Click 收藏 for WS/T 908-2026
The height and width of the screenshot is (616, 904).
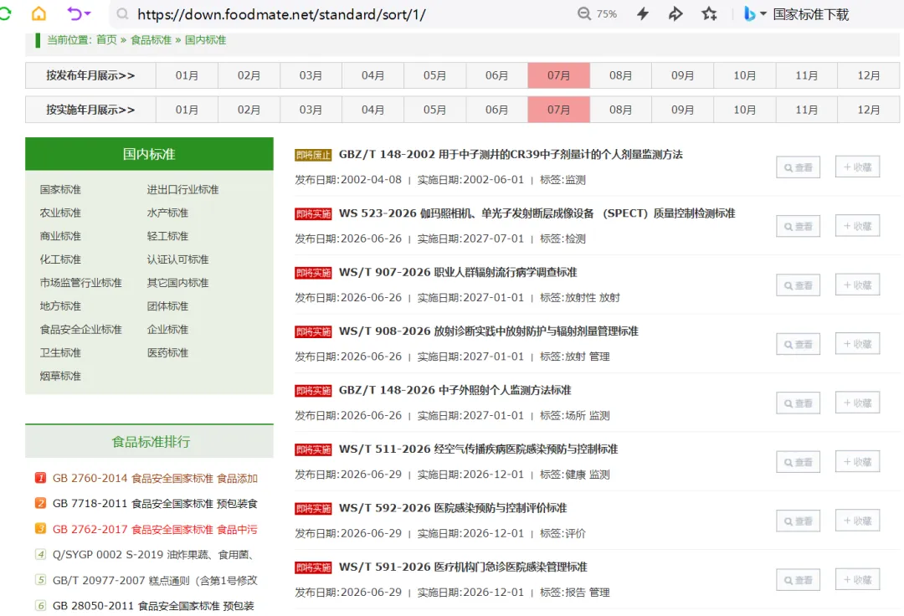857,344
